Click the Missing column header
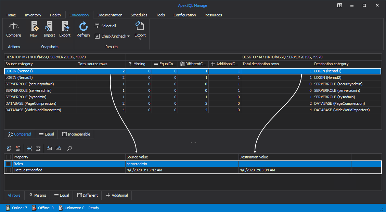Viewport: 386px width, 212px height. click(x=139, y=64)
